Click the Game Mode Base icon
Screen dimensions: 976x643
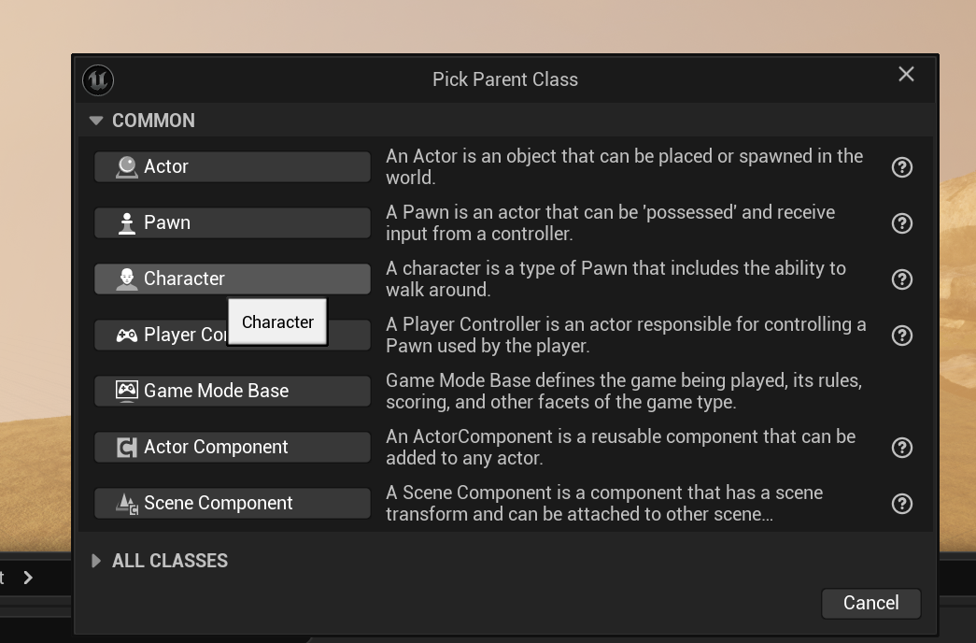point(127,392)
